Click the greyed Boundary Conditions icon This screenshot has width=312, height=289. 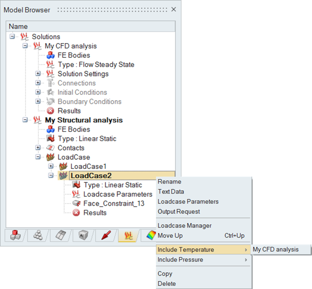point(50,102)
